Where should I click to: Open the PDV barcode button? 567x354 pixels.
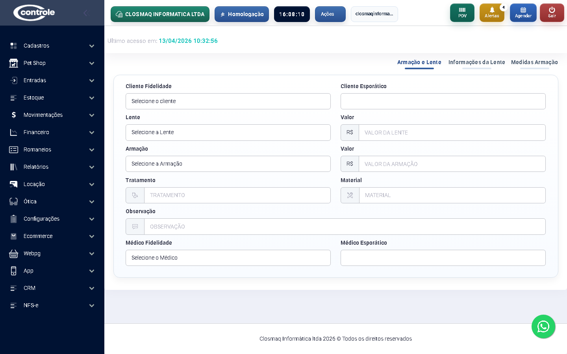[462, 13]
